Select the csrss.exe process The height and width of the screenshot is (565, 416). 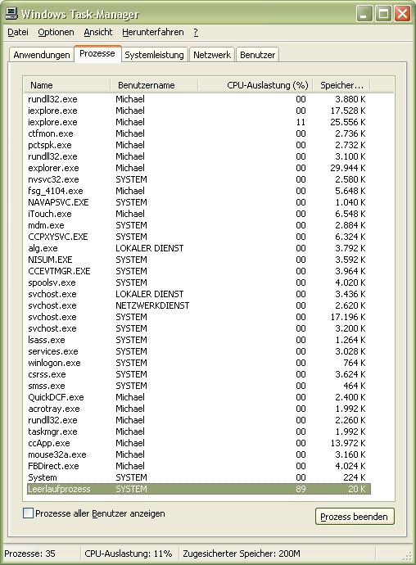(199, 374)
